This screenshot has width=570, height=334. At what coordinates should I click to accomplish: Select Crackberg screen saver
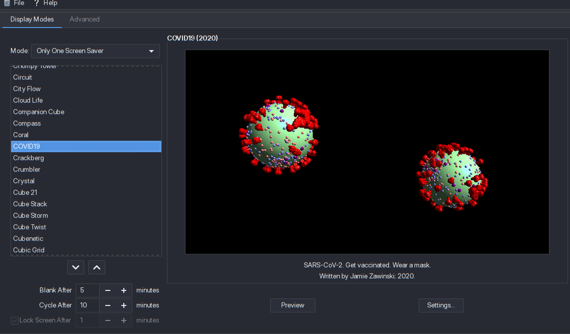click(86, 158)
